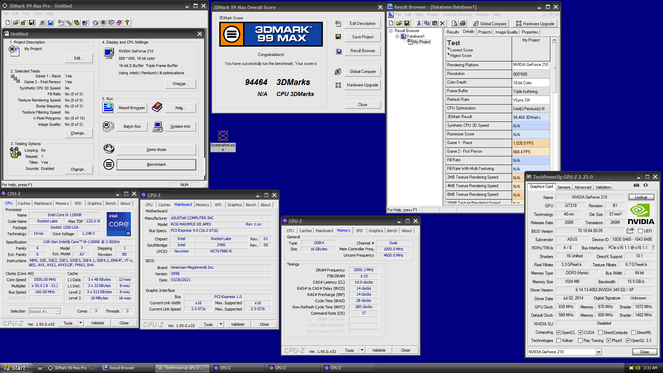The height and width of the screenshot is (373, 663).
Task: Switch to Sensors tab in GPU-Z
Action: coord(564,187)
